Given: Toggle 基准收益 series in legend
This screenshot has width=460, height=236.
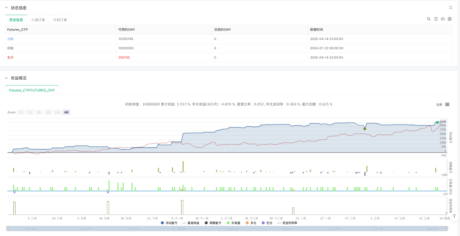Looking at the screenshot, I should [x=191, y=223].
